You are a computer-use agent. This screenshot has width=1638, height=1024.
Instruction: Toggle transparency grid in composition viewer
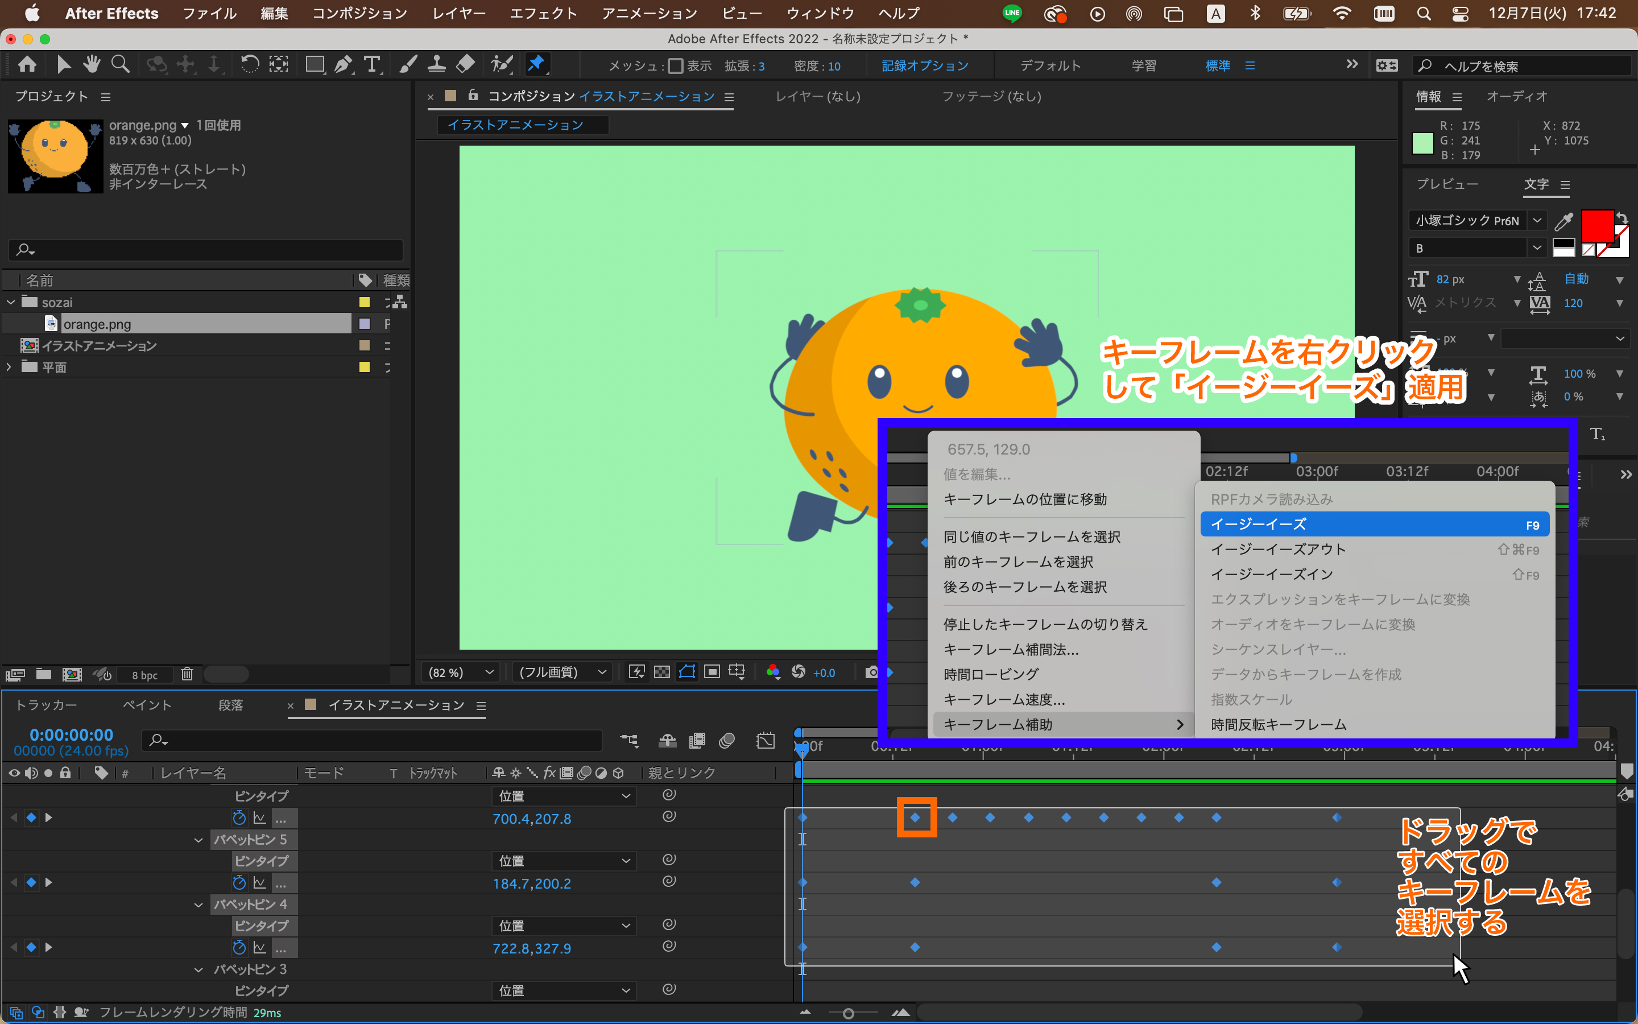(661, 672)
